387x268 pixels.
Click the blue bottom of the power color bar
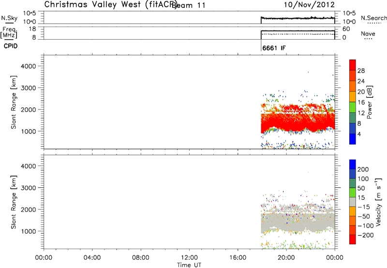pos(353,139)
